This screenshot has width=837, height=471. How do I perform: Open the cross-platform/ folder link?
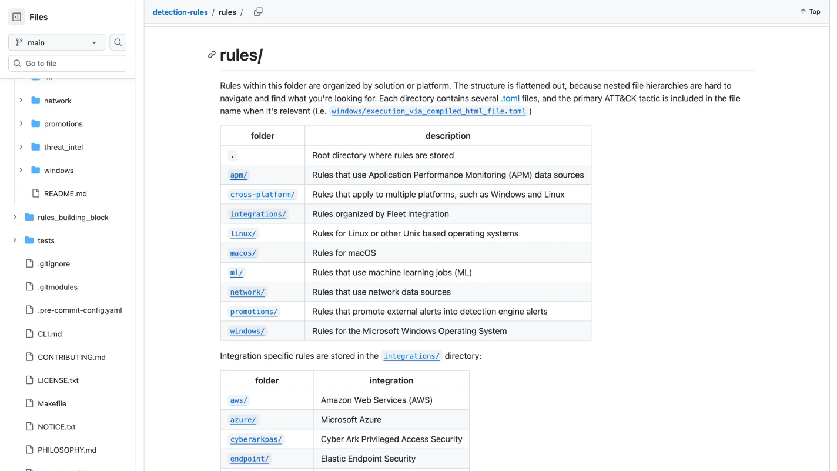(262, 195)
